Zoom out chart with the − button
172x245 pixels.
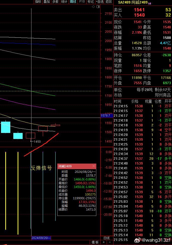coord(110,242)
